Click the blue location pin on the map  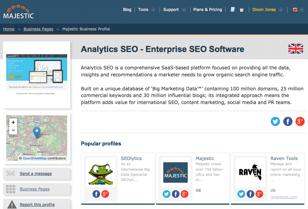point(37,132)
